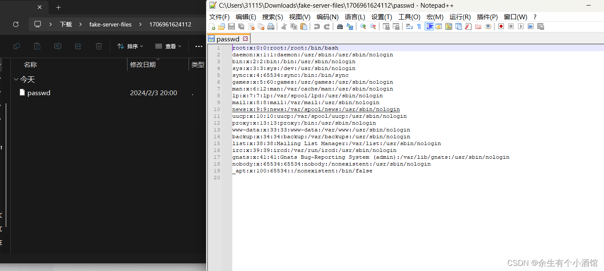Open the 窗口(W) menu

tap(515, 17)
